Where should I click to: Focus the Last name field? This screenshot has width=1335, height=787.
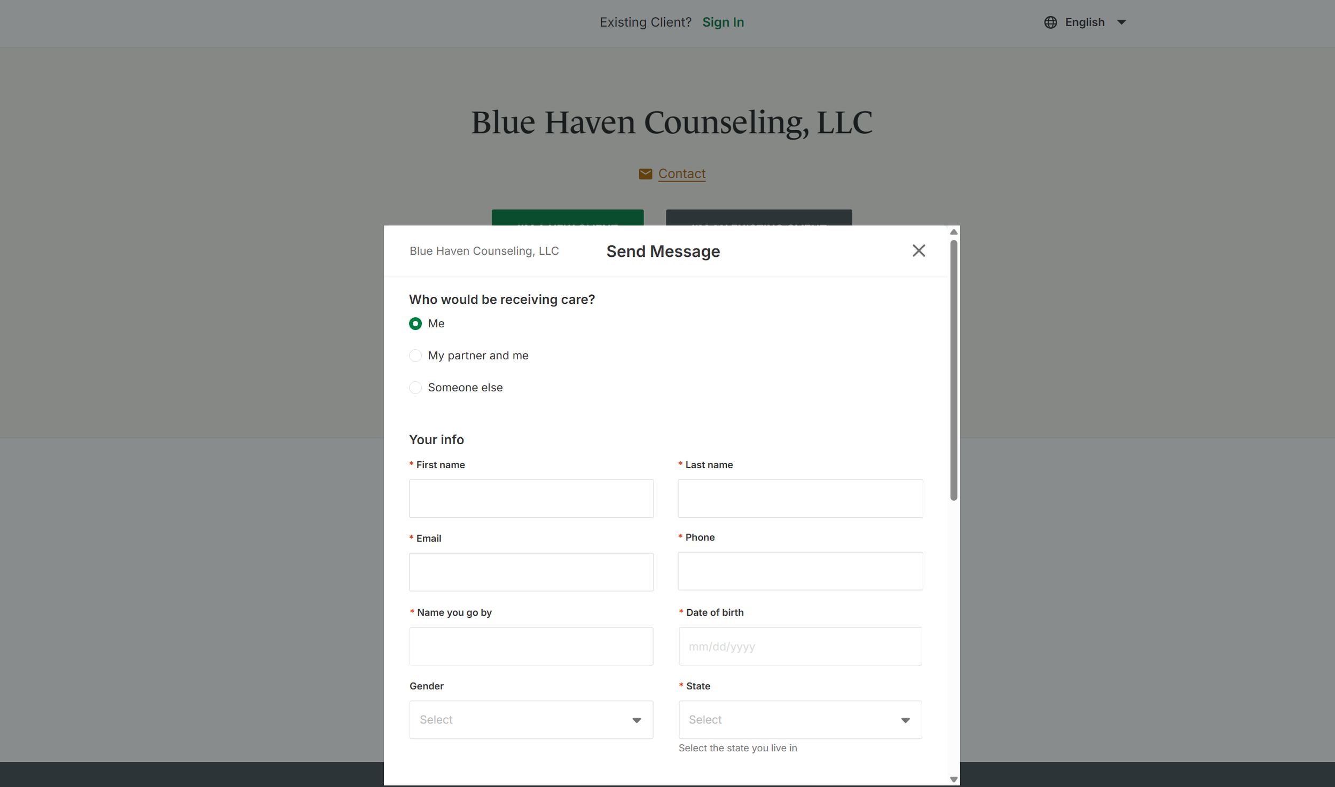point(800,498)
